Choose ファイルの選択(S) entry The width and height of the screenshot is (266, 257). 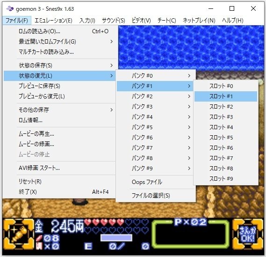(156, 196)
